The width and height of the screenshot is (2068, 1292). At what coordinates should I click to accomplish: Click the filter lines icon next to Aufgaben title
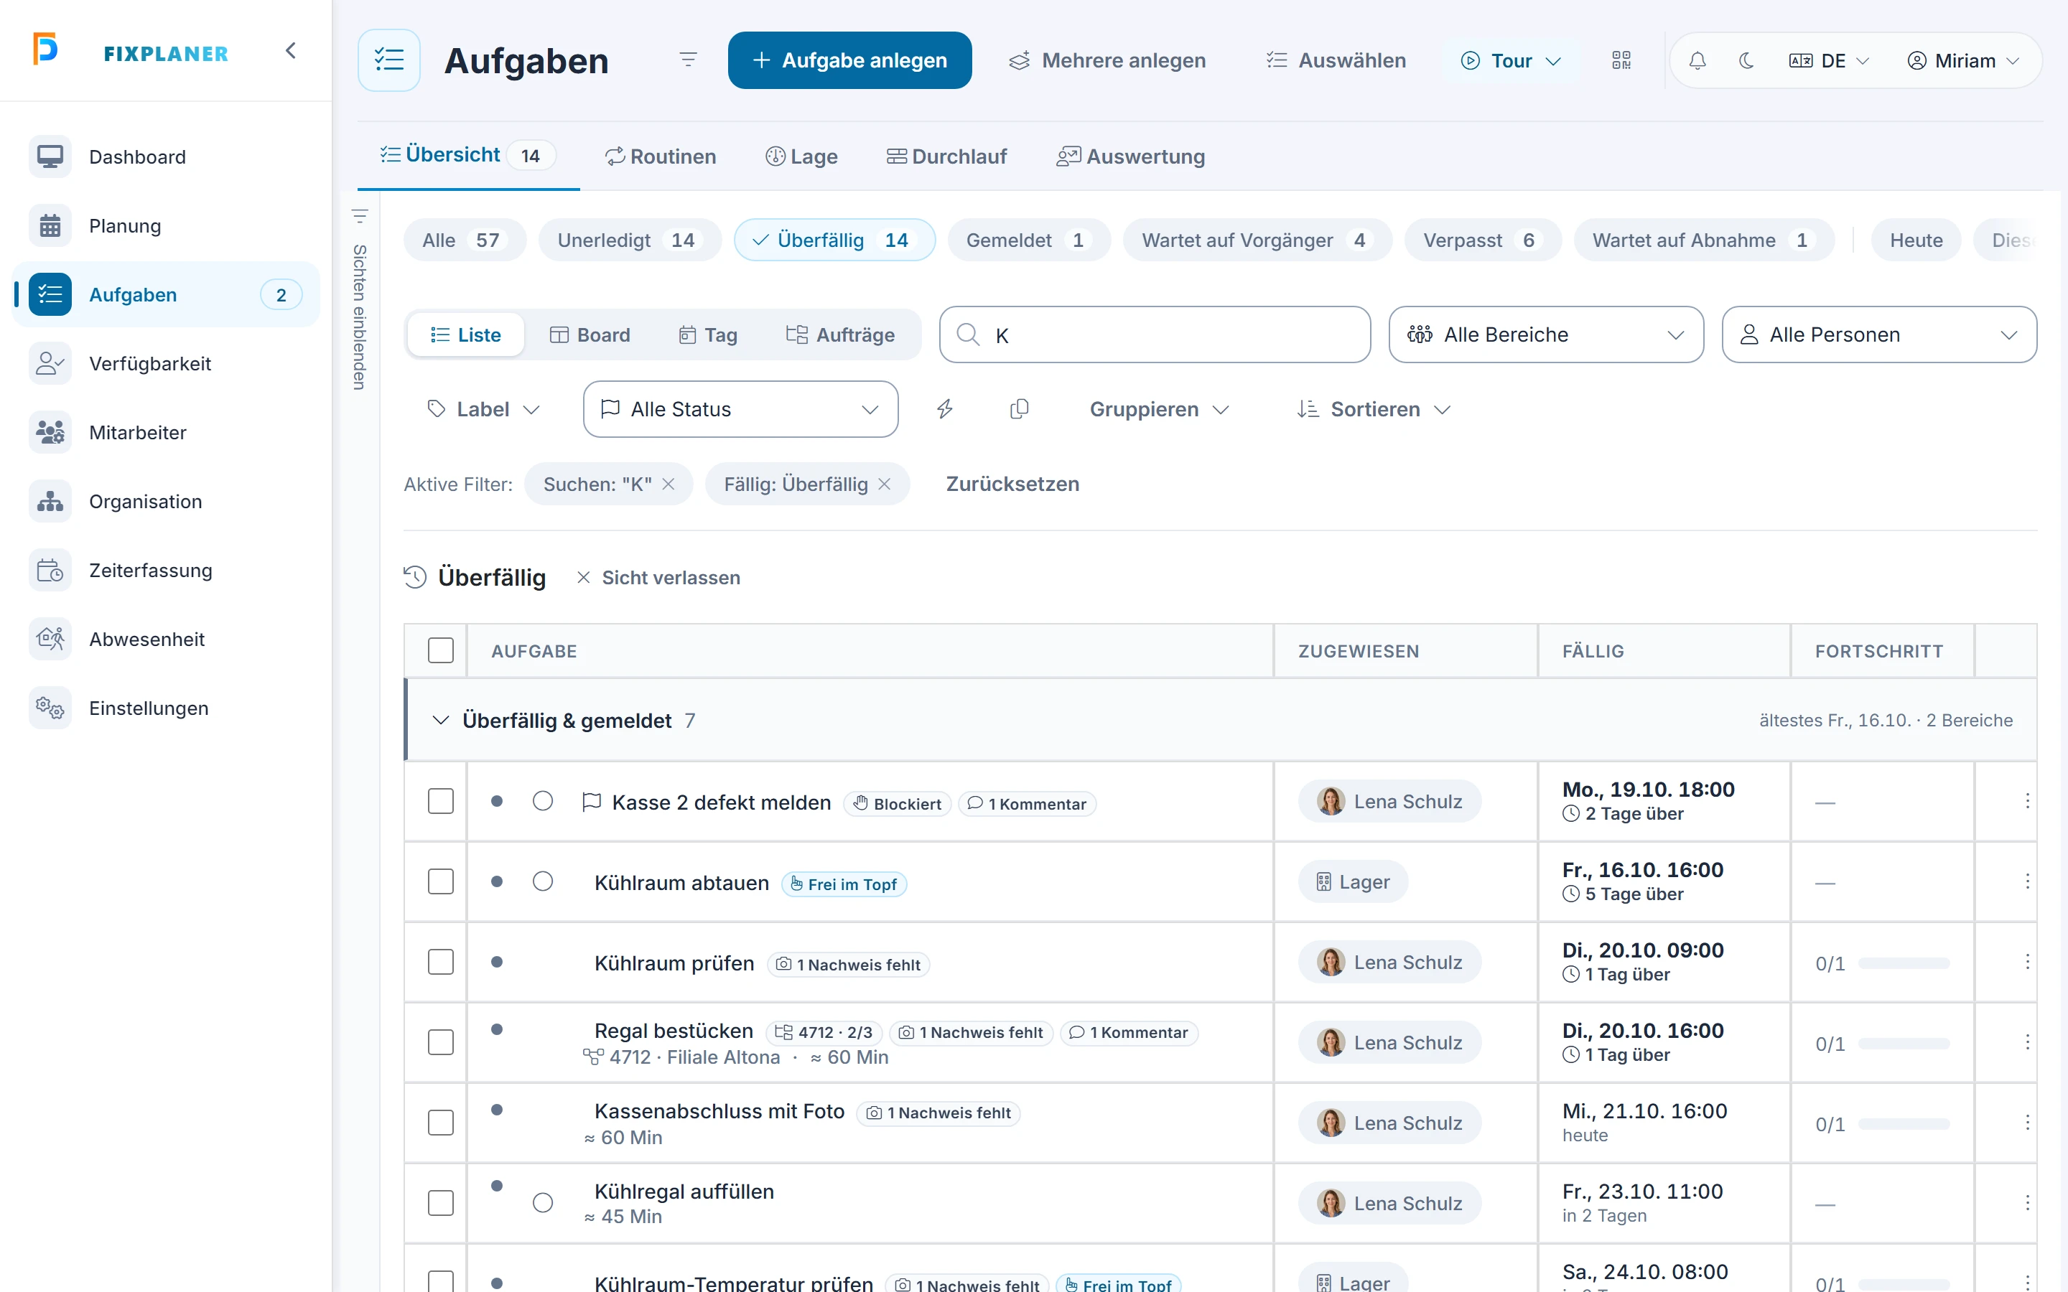(688, 60)
